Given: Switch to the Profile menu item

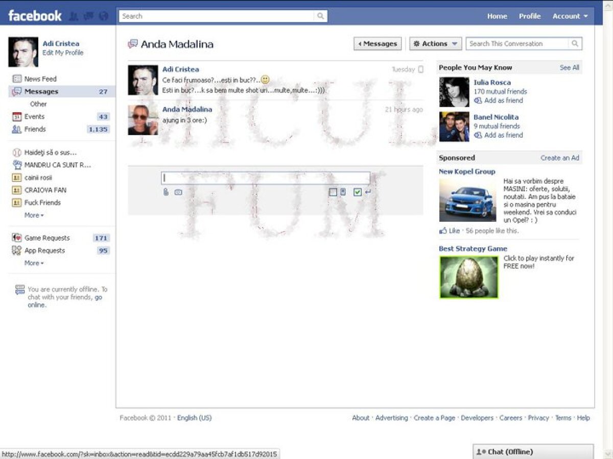Looking at the screenshot, I should (x=530, y=16).
